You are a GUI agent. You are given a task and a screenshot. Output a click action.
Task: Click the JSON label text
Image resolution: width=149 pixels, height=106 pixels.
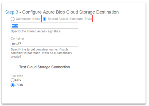point(19,85)
